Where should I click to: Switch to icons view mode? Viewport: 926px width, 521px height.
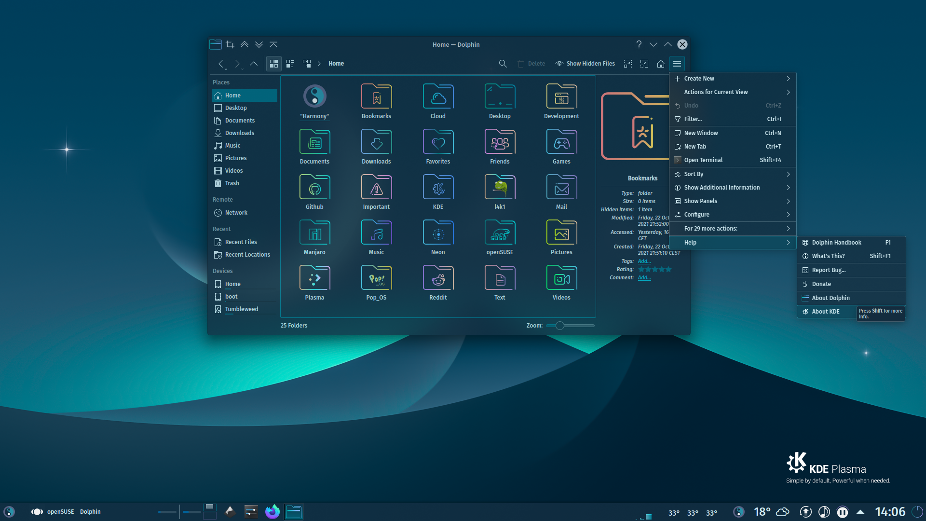(274, 64)
